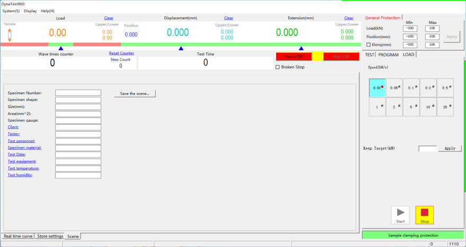Open the Real time curve tab
This screenshot has height=247, width=466.
(18, 236)
